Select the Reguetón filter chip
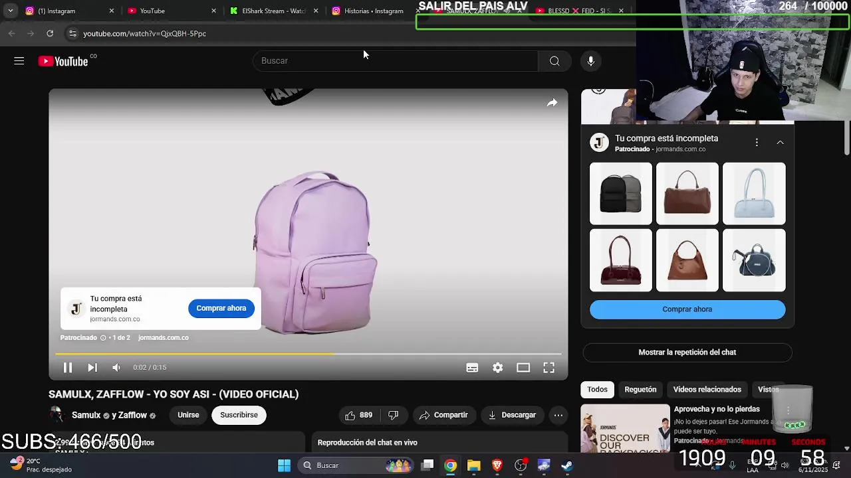This screenshot has height=478, width=851. click(640, 390)
